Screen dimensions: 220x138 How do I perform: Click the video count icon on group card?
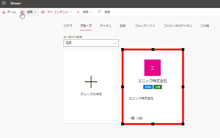click(140, 118)
